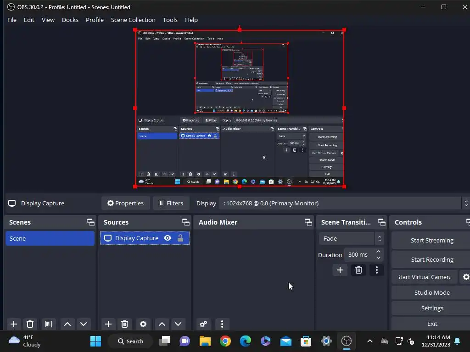
Task: Open the Docks menu
Action: tap(70, 20)
